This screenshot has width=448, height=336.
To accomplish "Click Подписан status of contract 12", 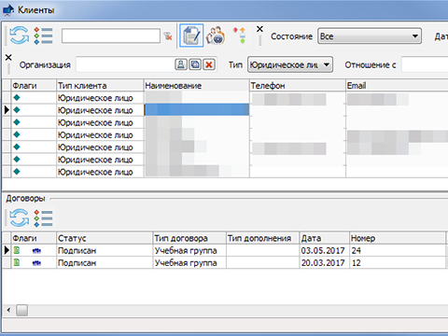I will click(x=105, y=263).
